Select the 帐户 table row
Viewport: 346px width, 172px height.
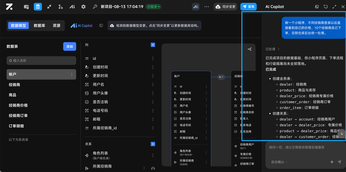(x=41, y=74)
